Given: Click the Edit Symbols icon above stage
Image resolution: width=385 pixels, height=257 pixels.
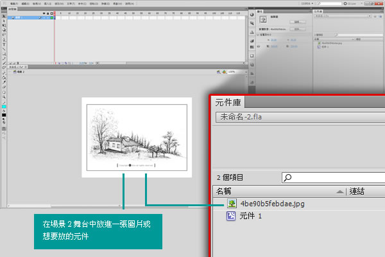Looking at the screenshot, I should pos(224,72).
